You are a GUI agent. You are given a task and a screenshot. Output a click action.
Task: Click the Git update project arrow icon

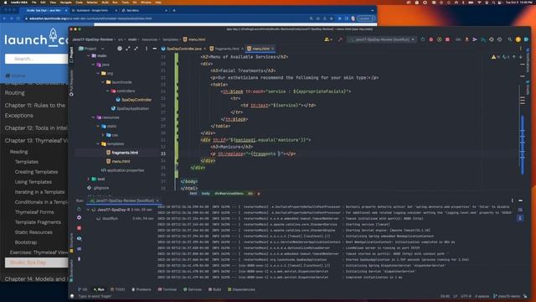[x=466, y=39]
